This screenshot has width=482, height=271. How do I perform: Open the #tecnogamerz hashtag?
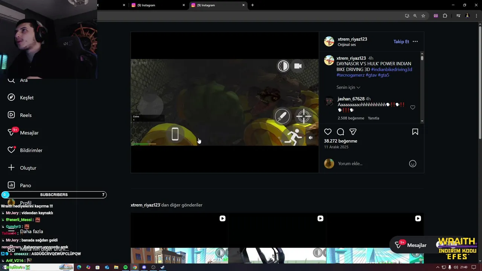coord(351,75)
